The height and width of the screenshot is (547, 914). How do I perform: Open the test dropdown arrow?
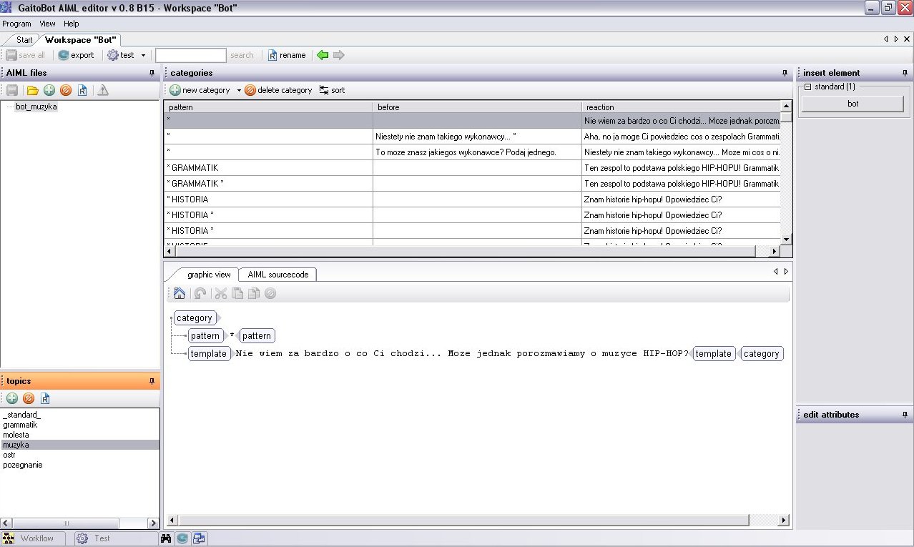tap(143, 55)
